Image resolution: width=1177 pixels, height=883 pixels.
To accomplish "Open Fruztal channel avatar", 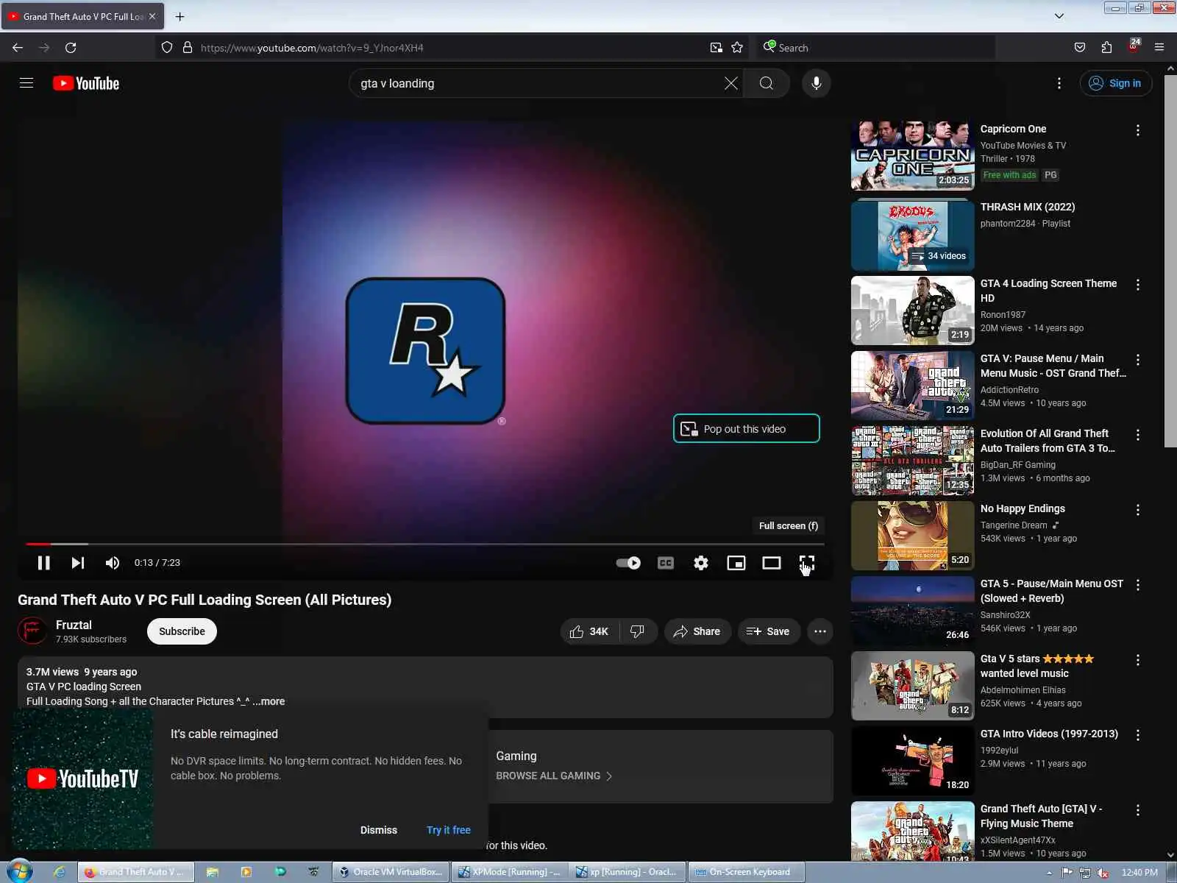I will tap(32, 631).
